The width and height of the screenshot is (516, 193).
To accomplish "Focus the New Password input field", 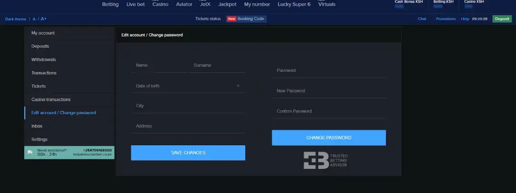I will [x=328, y=91].
